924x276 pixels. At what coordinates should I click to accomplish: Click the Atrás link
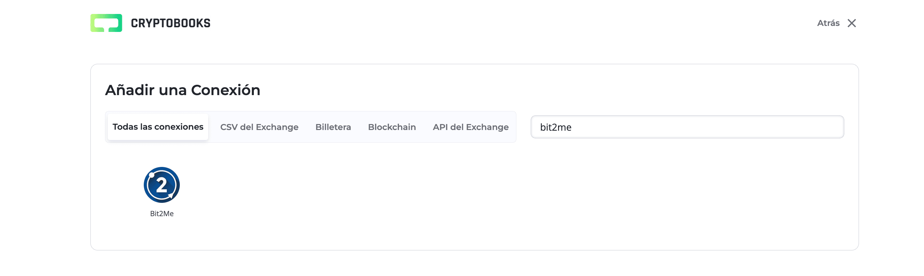pos(828,23)
